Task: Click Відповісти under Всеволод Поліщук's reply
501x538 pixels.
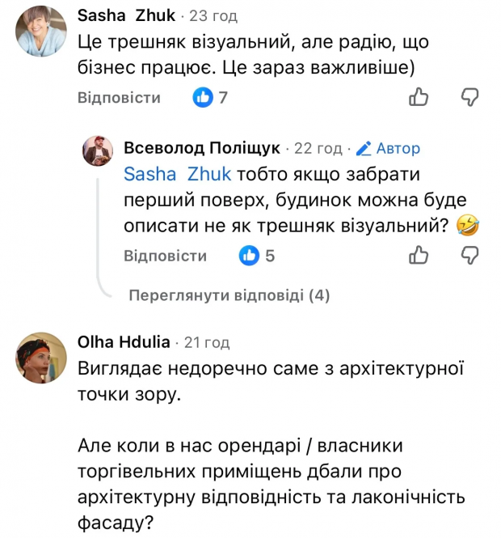Action: coord(165,256)
